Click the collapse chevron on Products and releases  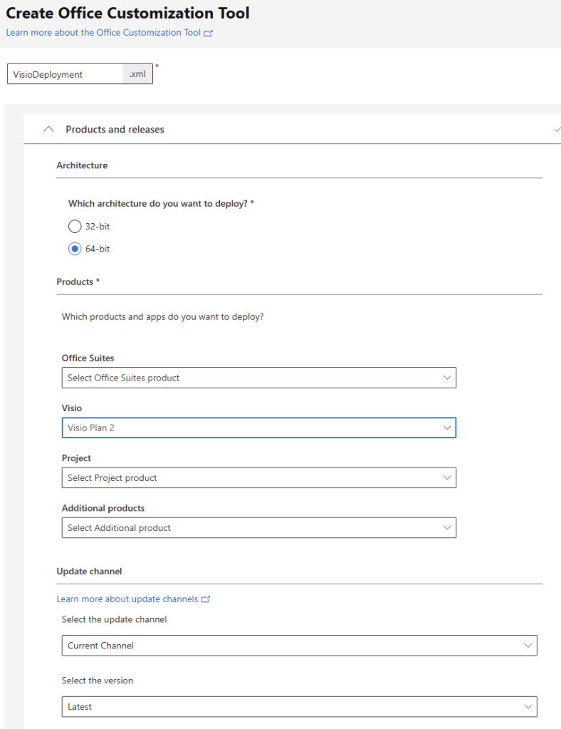[x=48, y=129]
